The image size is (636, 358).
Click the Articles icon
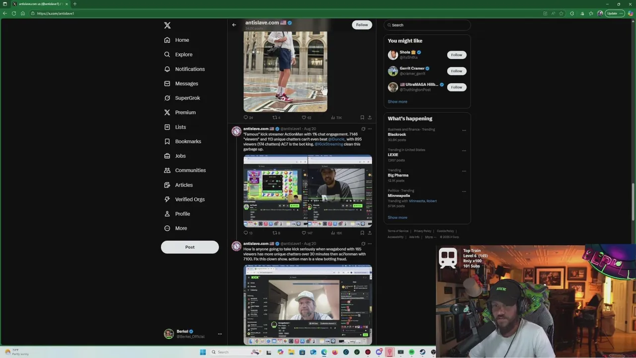pos(167,184)
